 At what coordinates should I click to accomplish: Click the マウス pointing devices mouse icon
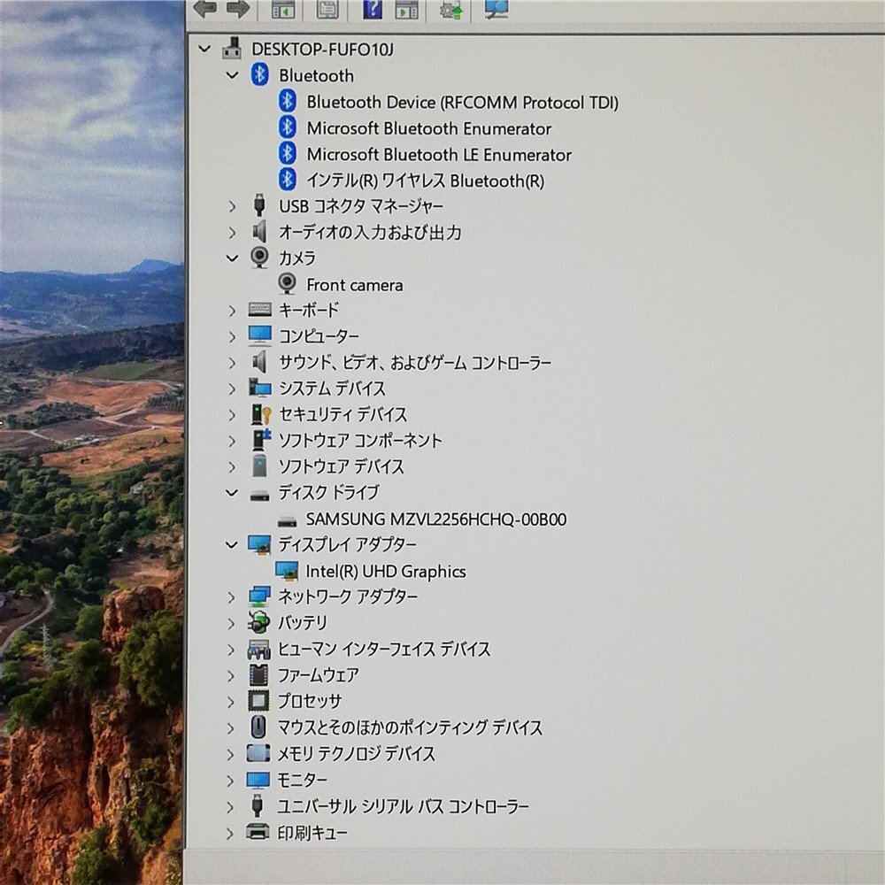point(258,727)
